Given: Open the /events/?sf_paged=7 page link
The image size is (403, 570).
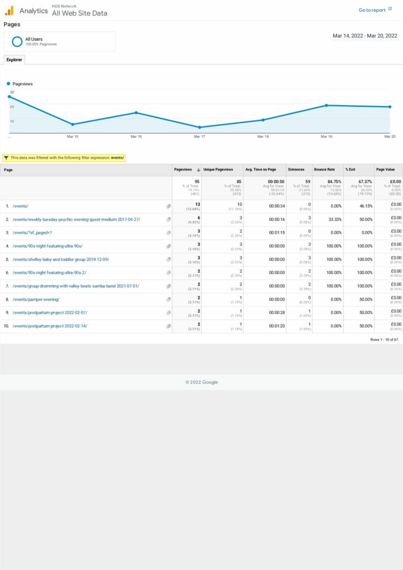Looking at the screenshot, I should tap(32, 233).
